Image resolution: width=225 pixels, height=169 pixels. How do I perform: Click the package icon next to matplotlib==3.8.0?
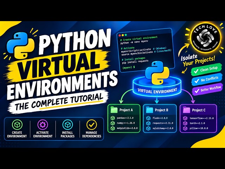[x=112, y=128]
